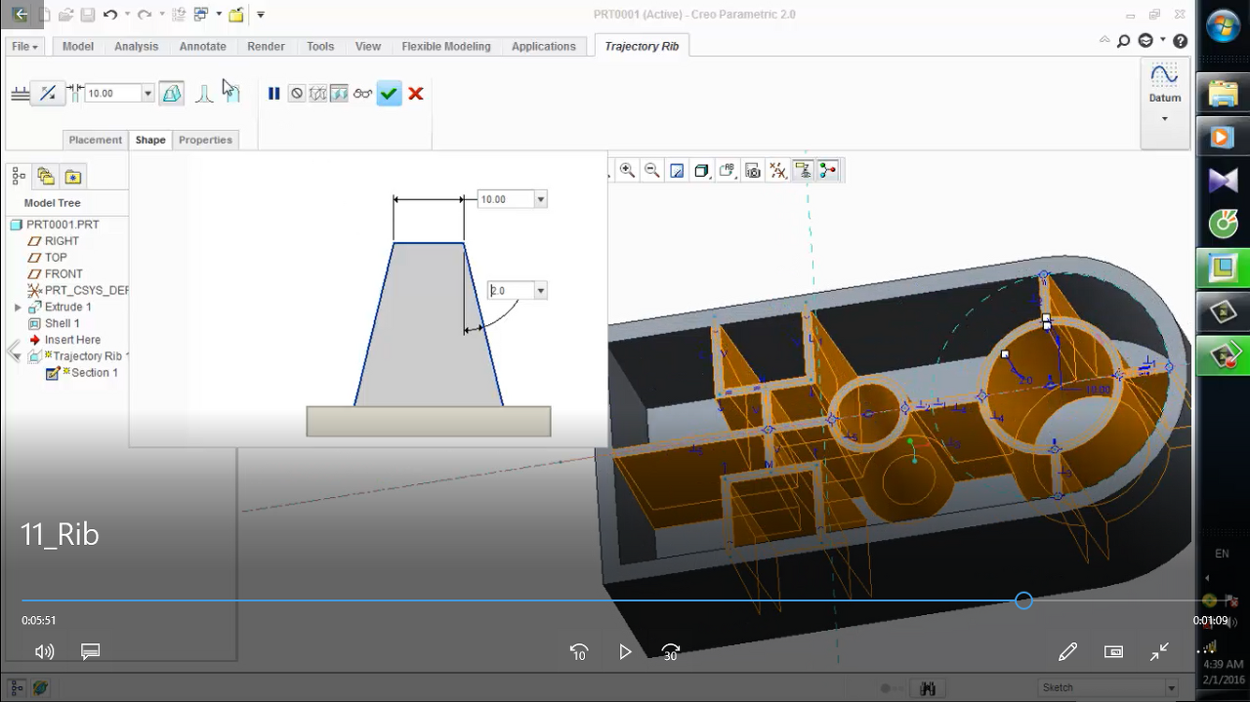1250x702 pixels.
Task: Open the rib width dropdown in dashboard
Action: (x=148, y=94)
